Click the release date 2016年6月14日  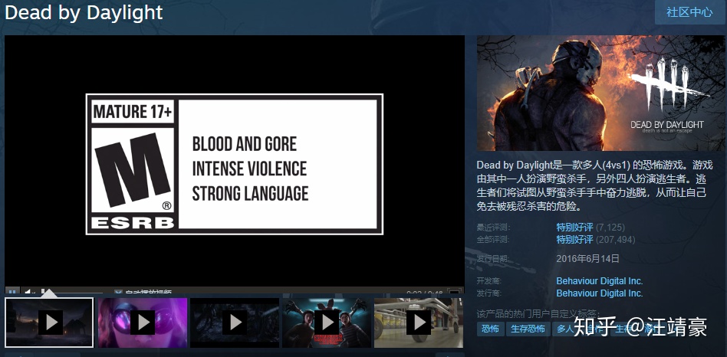588,258
